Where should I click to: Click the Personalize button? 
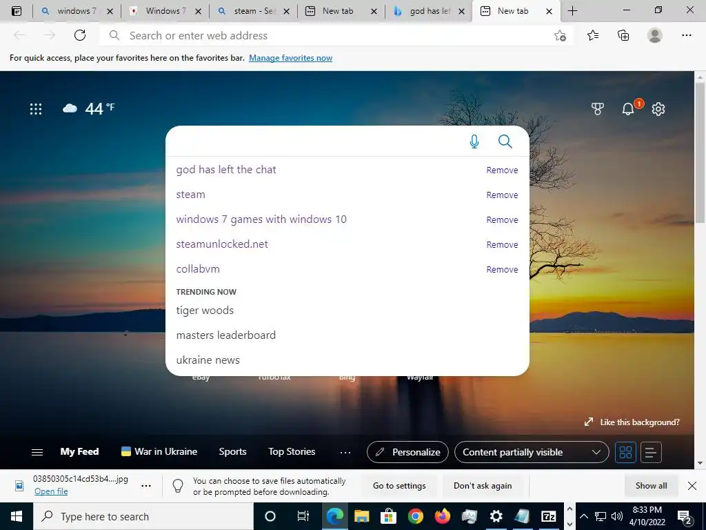click(407, 452)
